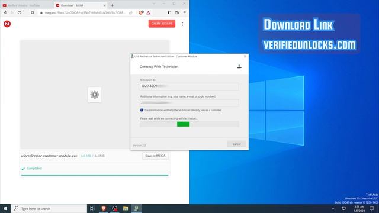The width and height of the screenshot is (379, 213).
Task: Bookmark this page in the browser
Action: pos(33,12)
